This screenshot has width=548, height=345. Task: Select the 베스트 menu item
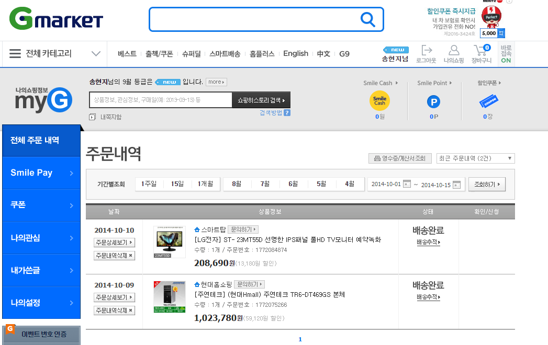pos(127,54)
